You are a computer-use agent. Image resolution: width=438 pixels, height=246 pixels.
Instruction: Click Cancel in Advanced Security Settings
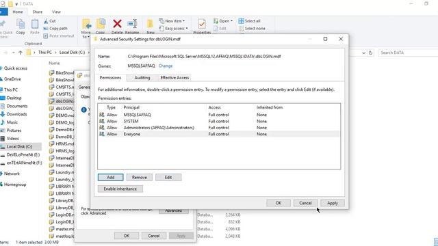[305, 203]
